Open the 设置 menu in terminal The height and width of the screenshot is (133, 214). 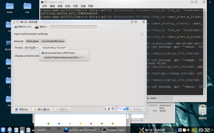83,6
